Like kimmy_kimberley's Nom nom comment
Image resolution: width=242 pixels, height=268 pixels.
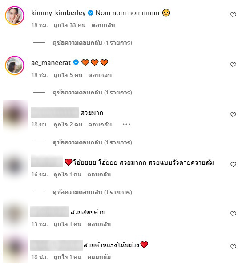tap(233, 15)
